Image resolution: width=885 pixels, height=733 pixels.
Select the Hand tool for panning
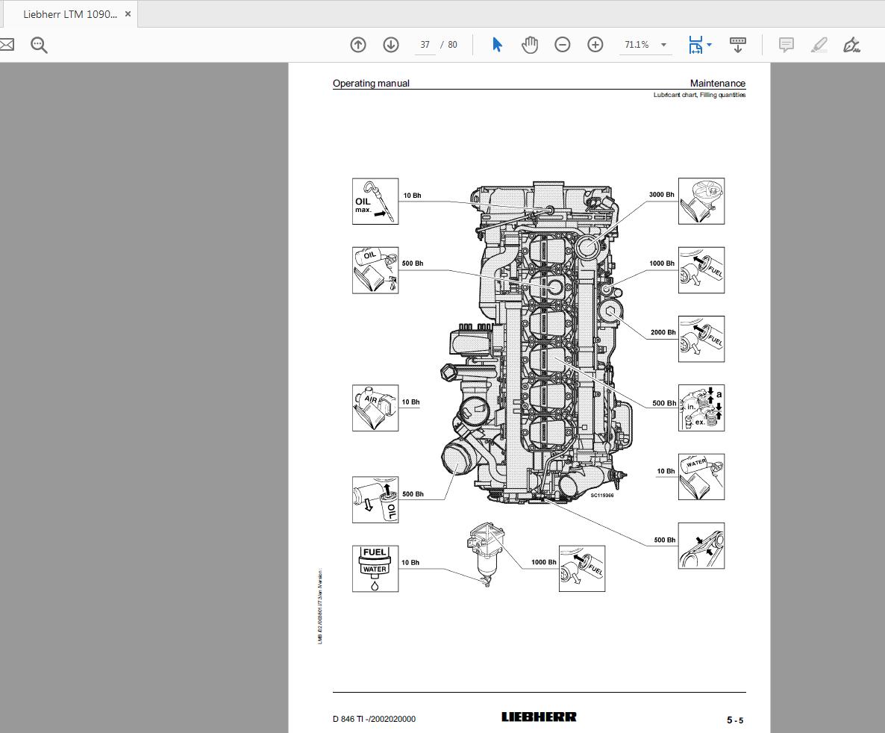[x=530, y=45]
